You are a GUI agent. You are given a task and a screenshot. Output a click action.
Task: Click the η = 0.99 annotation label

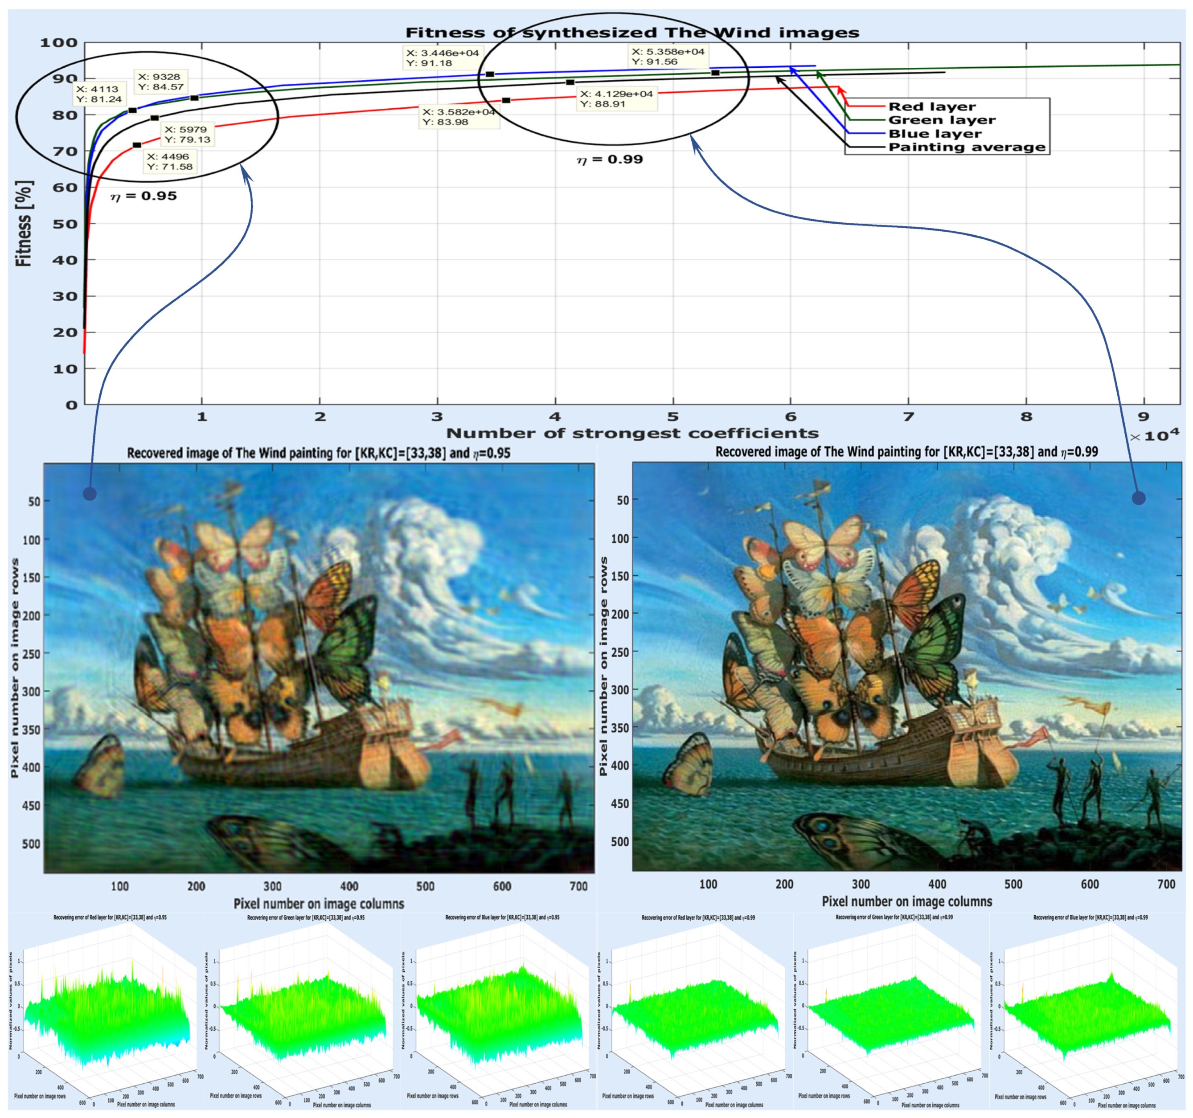[610, 160]
